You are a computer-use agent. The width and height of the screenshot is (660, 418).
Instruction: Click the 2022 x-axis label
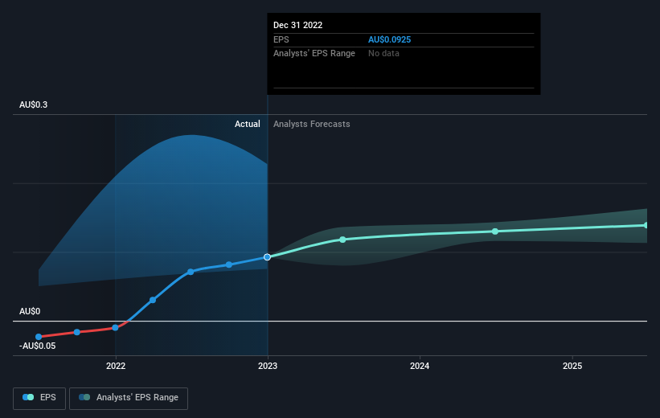pos(116,366)
